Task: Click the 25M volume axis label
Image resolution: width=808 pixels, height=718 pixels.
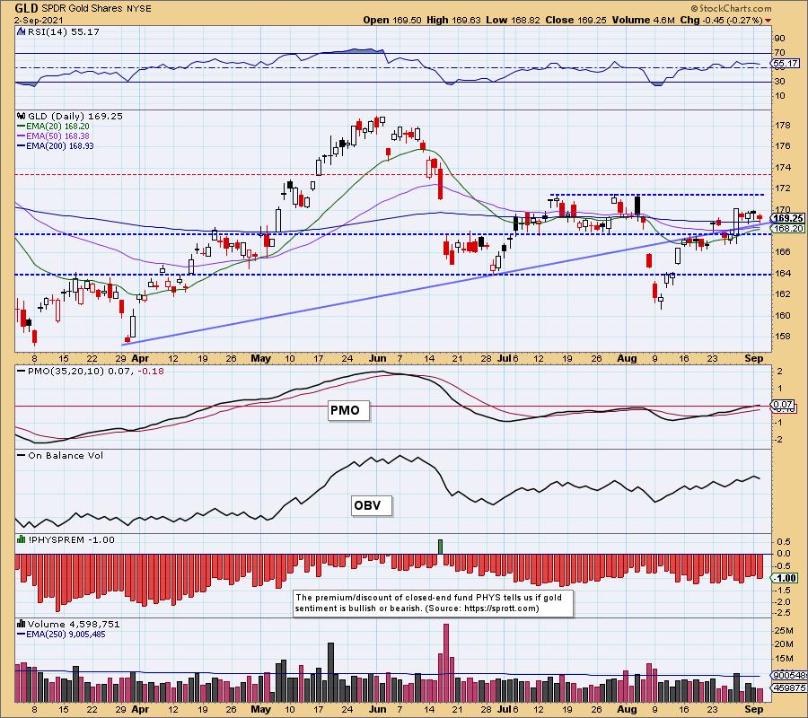Action: tap(784, 630)
